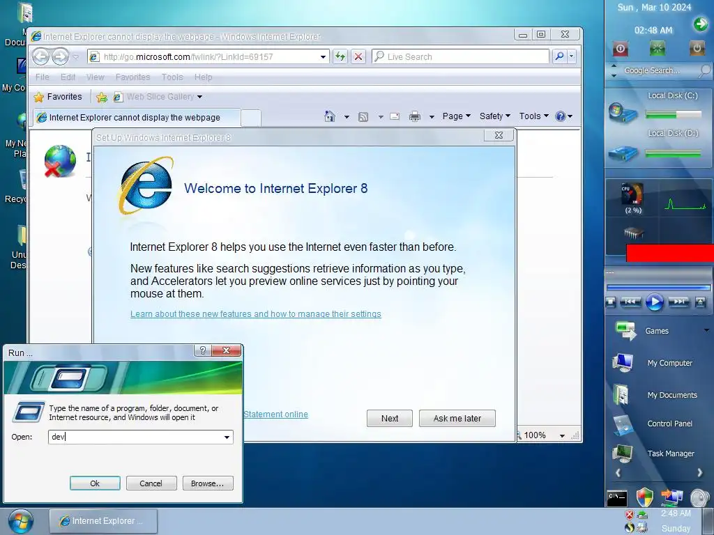Open Local Disk (D:) drive icon
714x535 pixels.
click(623, 153)
